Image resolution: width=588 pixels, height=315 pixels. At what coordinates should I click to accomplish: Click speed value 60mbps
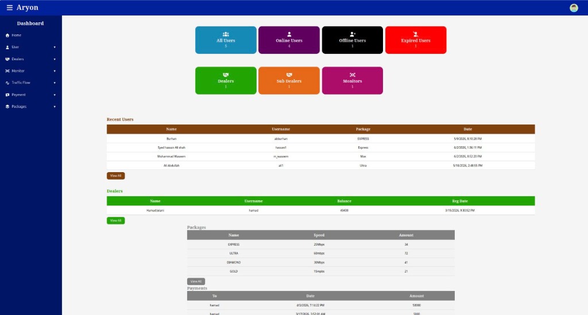319,254
